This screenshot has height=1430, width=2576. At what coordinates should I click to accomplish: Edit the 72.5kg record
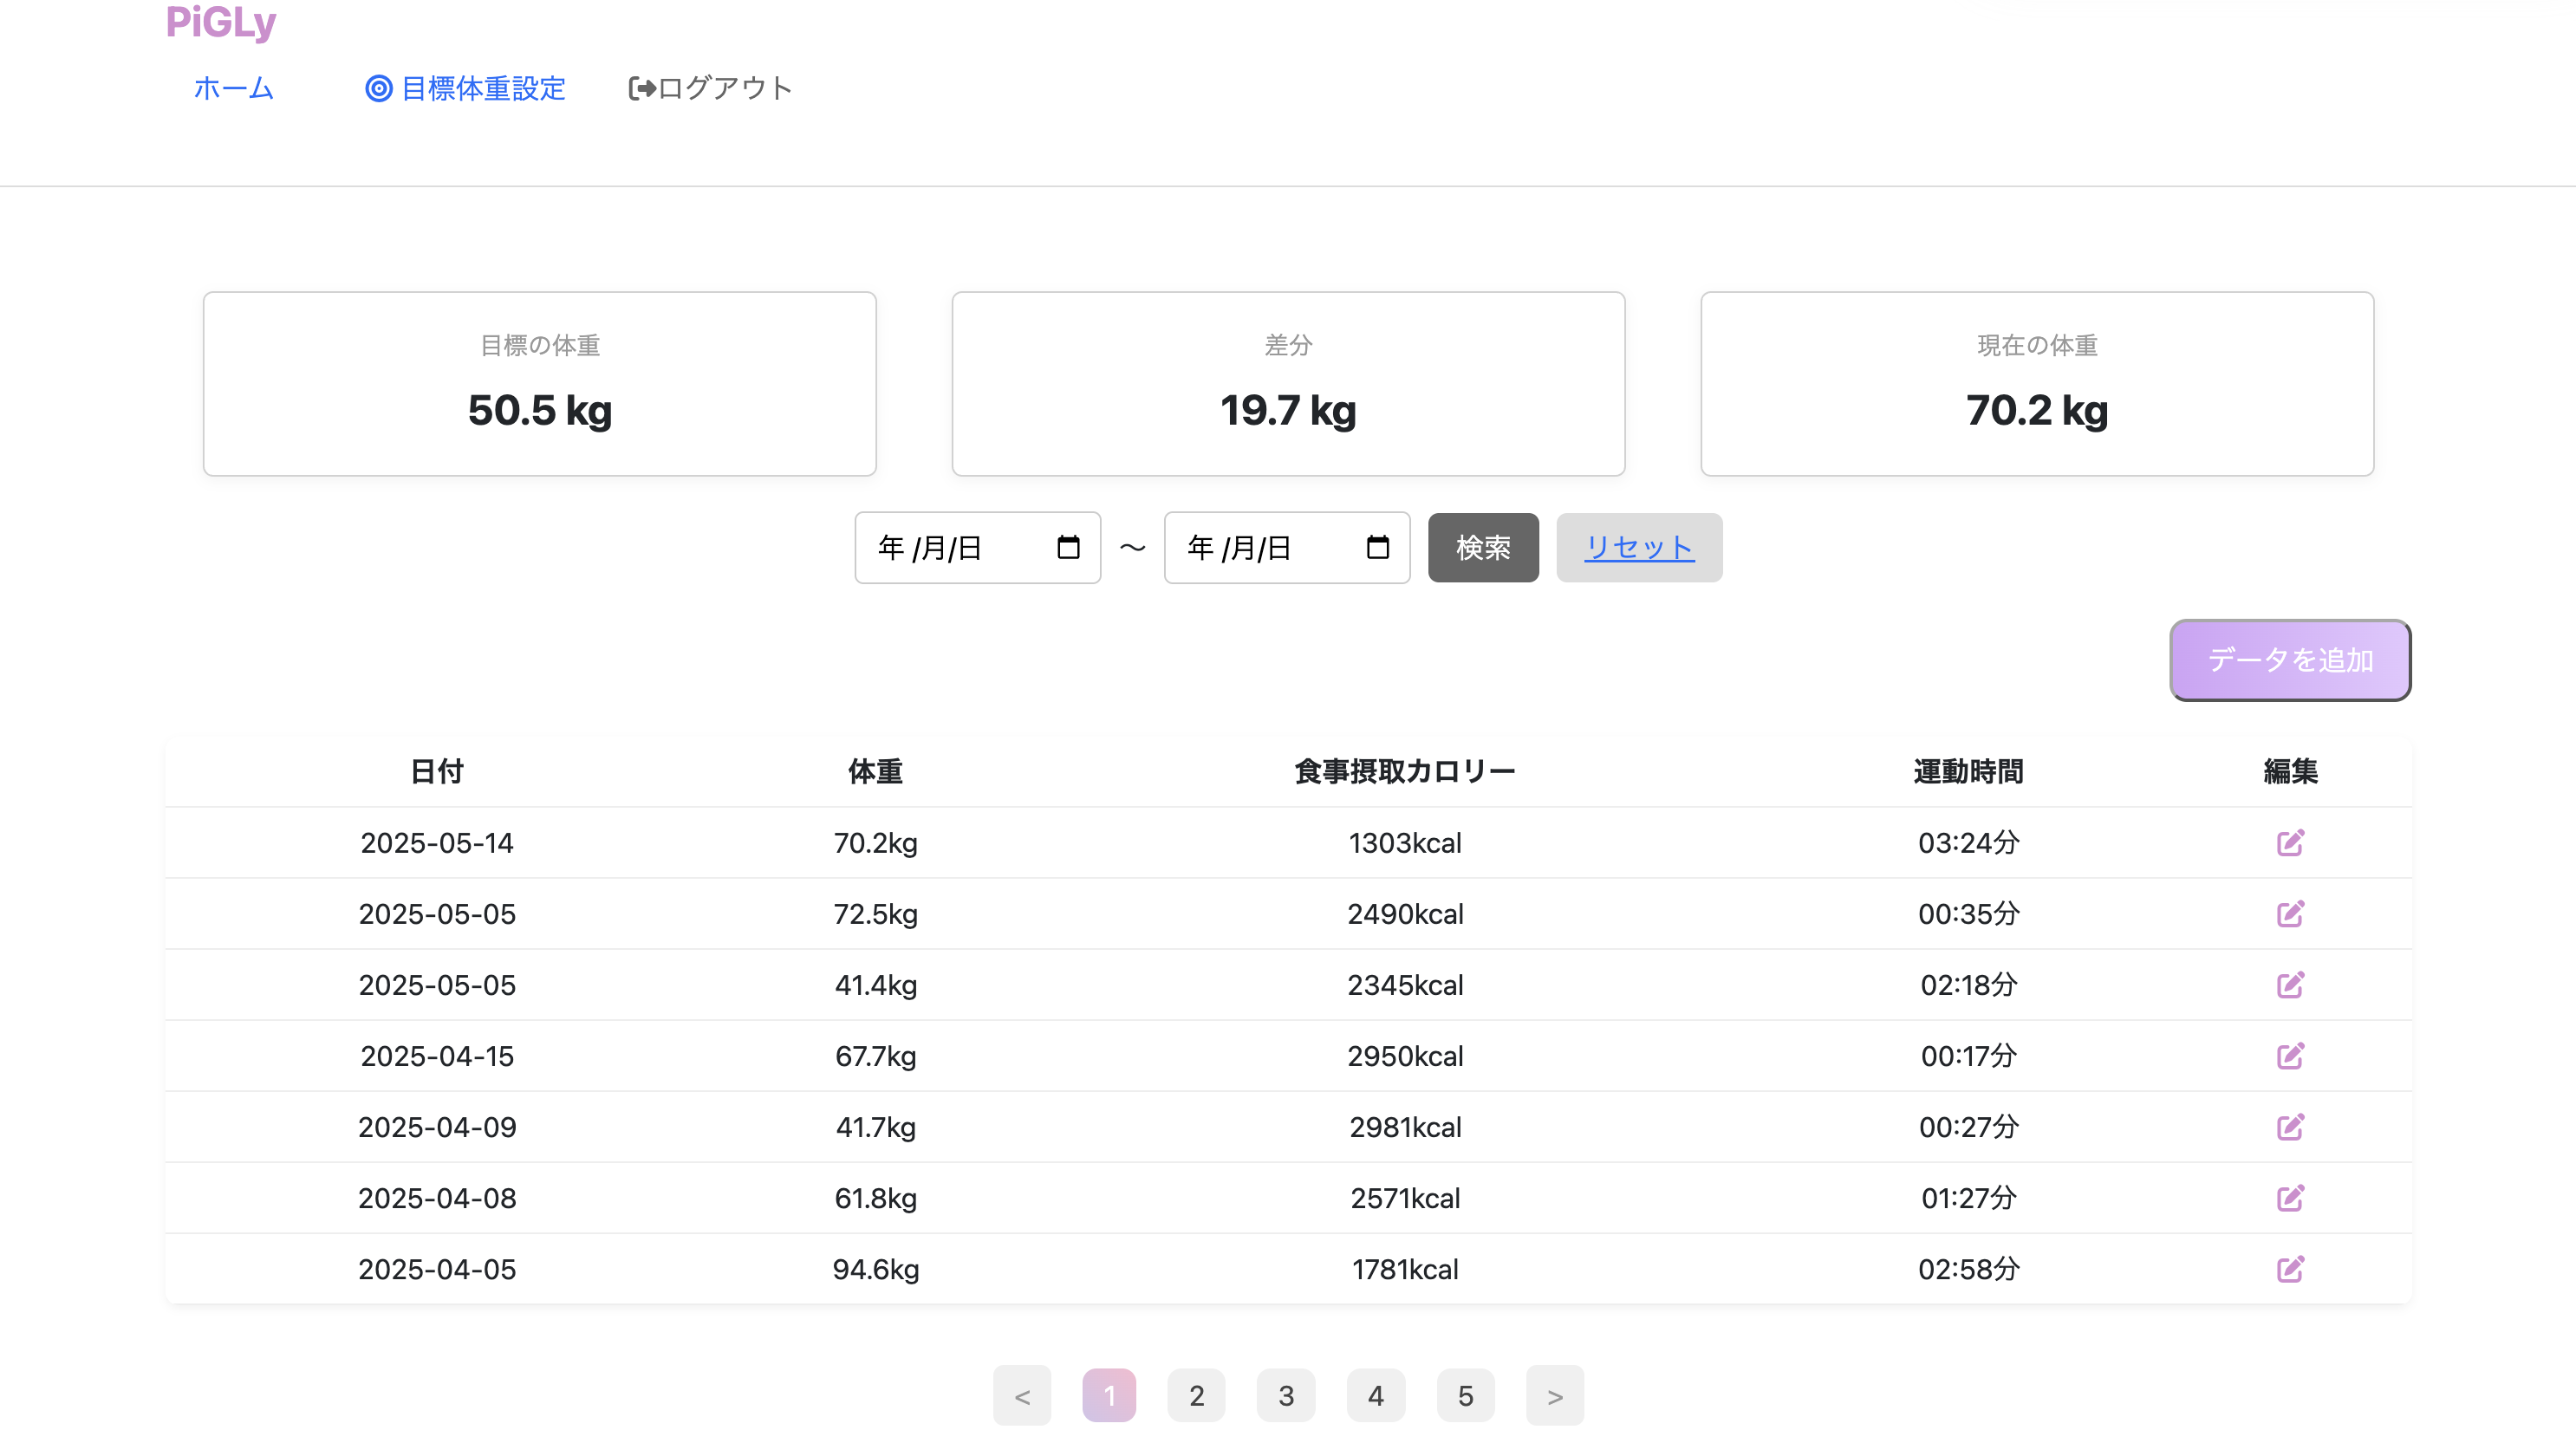click(x=2290, y=913)
